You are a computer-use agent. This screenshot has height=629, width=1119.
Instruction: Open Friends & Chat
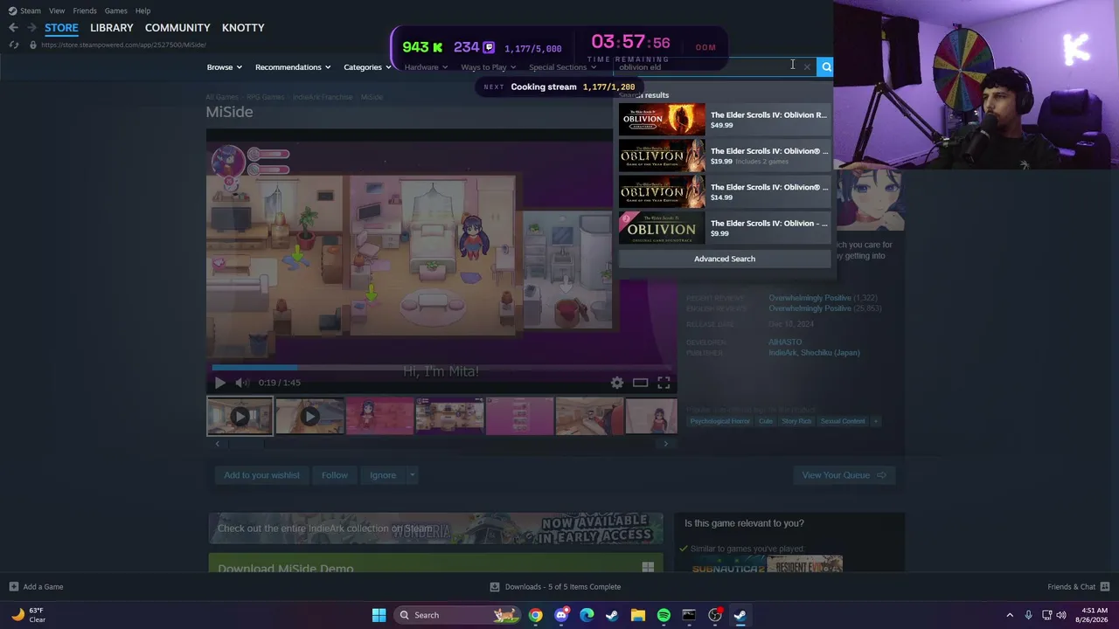pyautogui.click(x=1078, y=587)
